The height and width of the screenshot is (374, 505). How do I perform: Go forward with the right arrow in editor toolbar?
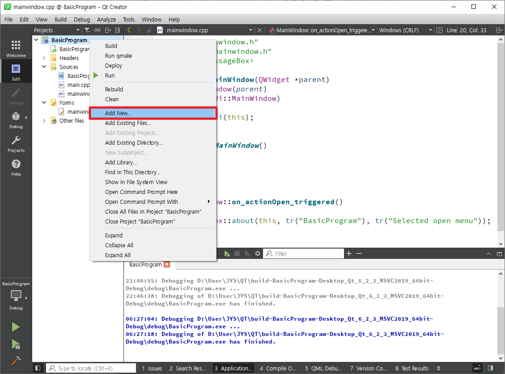tap(139, 30)
